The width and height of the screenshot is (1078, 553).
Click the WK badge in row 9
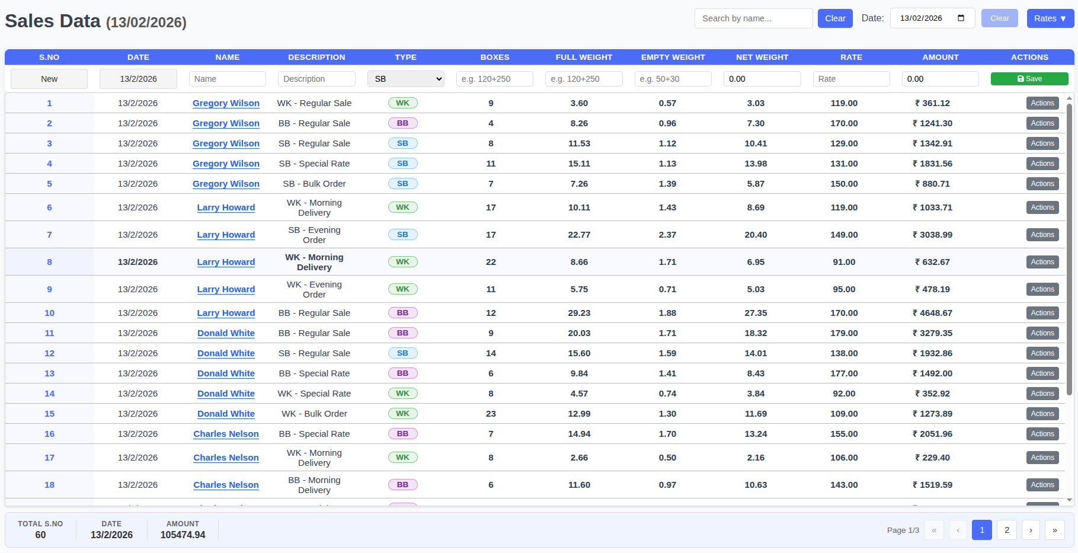pyautogui.click(x=403, y=289)
